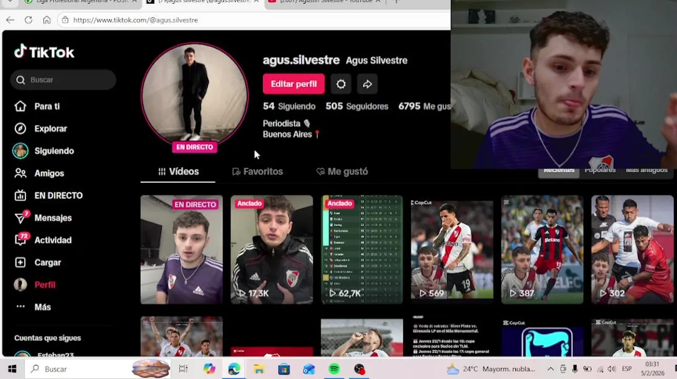Click the 6795 Me gusta count
The width and height of the screenshot is (677, 379).
pyautogui.click(x=424, y=106)
